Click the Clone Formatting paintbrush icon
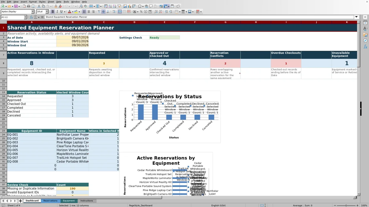 tap(56, 6)
